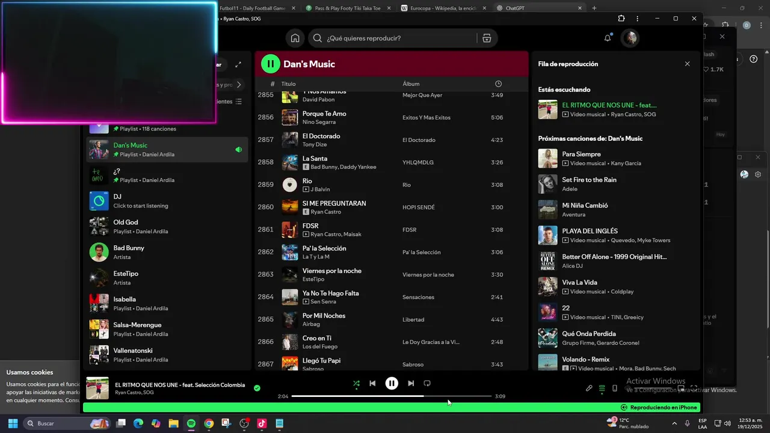Focus the ¿Qué quieres reproducir? search field
Viewport: 770px width, 433px height.
(401, 38)
